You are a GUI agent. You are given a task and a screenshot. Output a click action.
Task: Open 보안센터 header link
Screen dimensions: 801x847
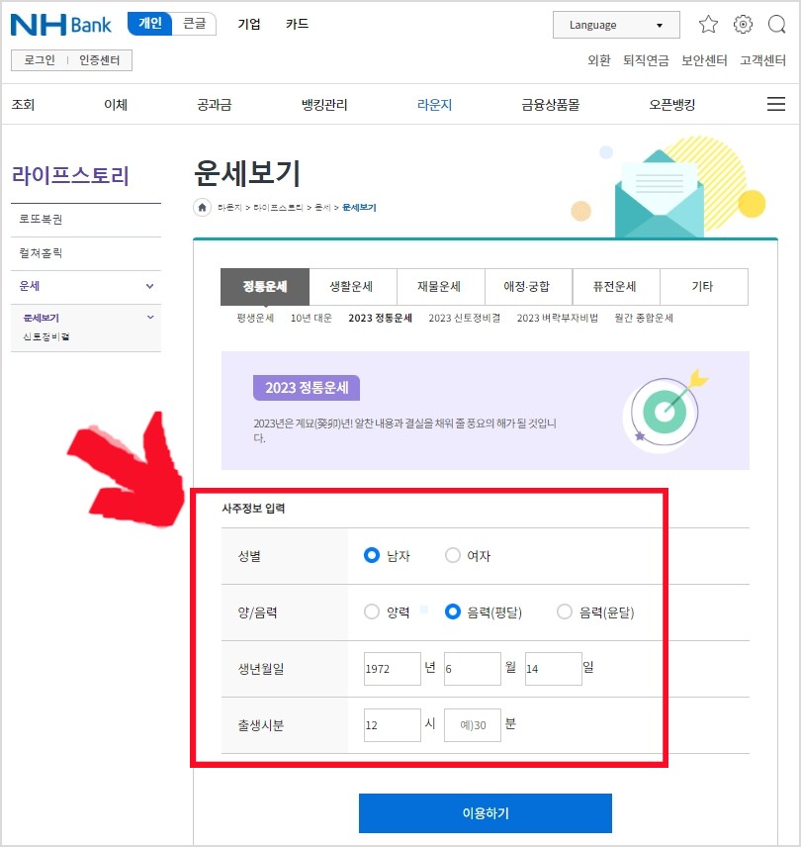coord(704,60)
